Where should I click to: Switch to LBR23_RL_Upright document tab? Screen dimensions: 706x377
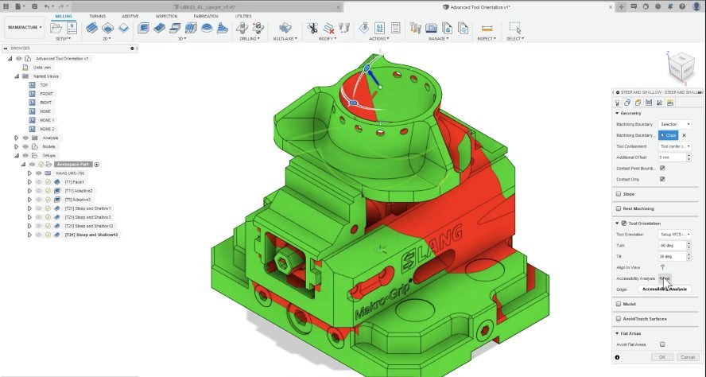click(208, 7)
